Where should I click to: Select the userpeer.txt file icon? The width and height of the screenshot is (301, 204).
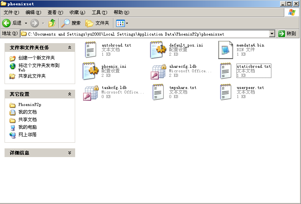225,92
